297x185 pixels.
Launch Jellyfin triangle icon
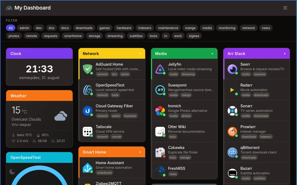pos(160,69)
